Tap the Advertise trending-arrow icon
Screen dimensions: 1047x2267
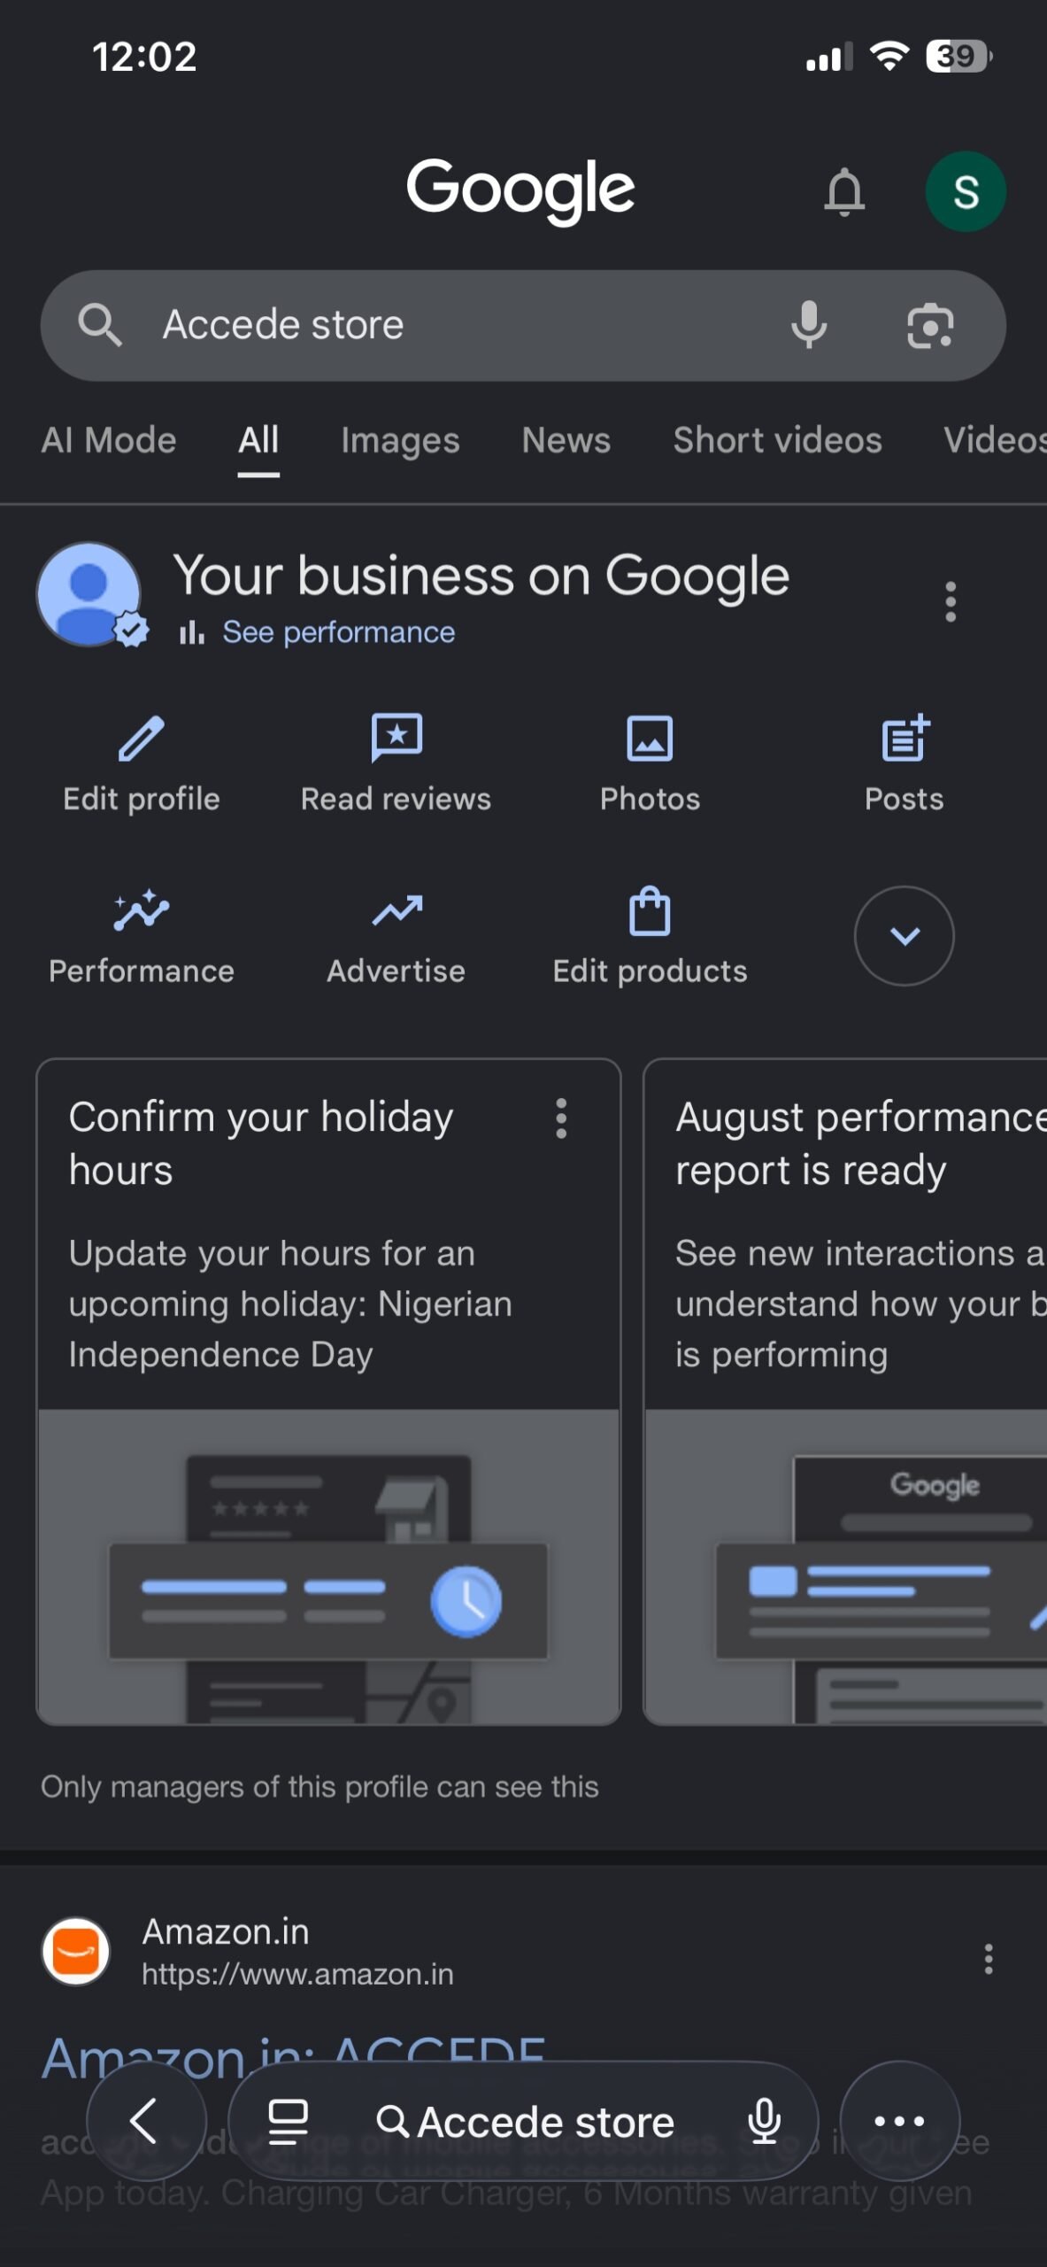[x=396, y=910]
